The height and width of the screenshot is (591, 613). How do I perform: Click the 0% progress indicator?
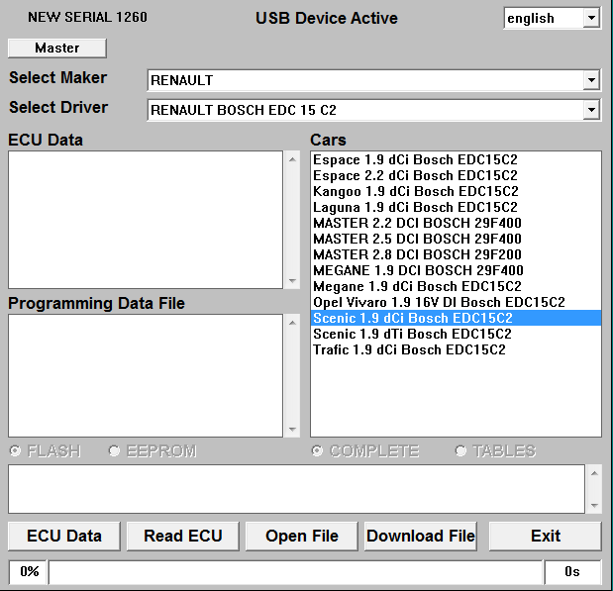coord(28,572)
